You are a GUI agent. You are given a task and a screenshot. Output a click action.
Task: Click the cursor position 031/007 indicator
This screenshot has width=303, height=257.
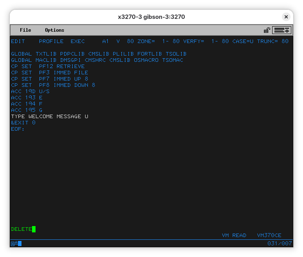coord(279,244)
